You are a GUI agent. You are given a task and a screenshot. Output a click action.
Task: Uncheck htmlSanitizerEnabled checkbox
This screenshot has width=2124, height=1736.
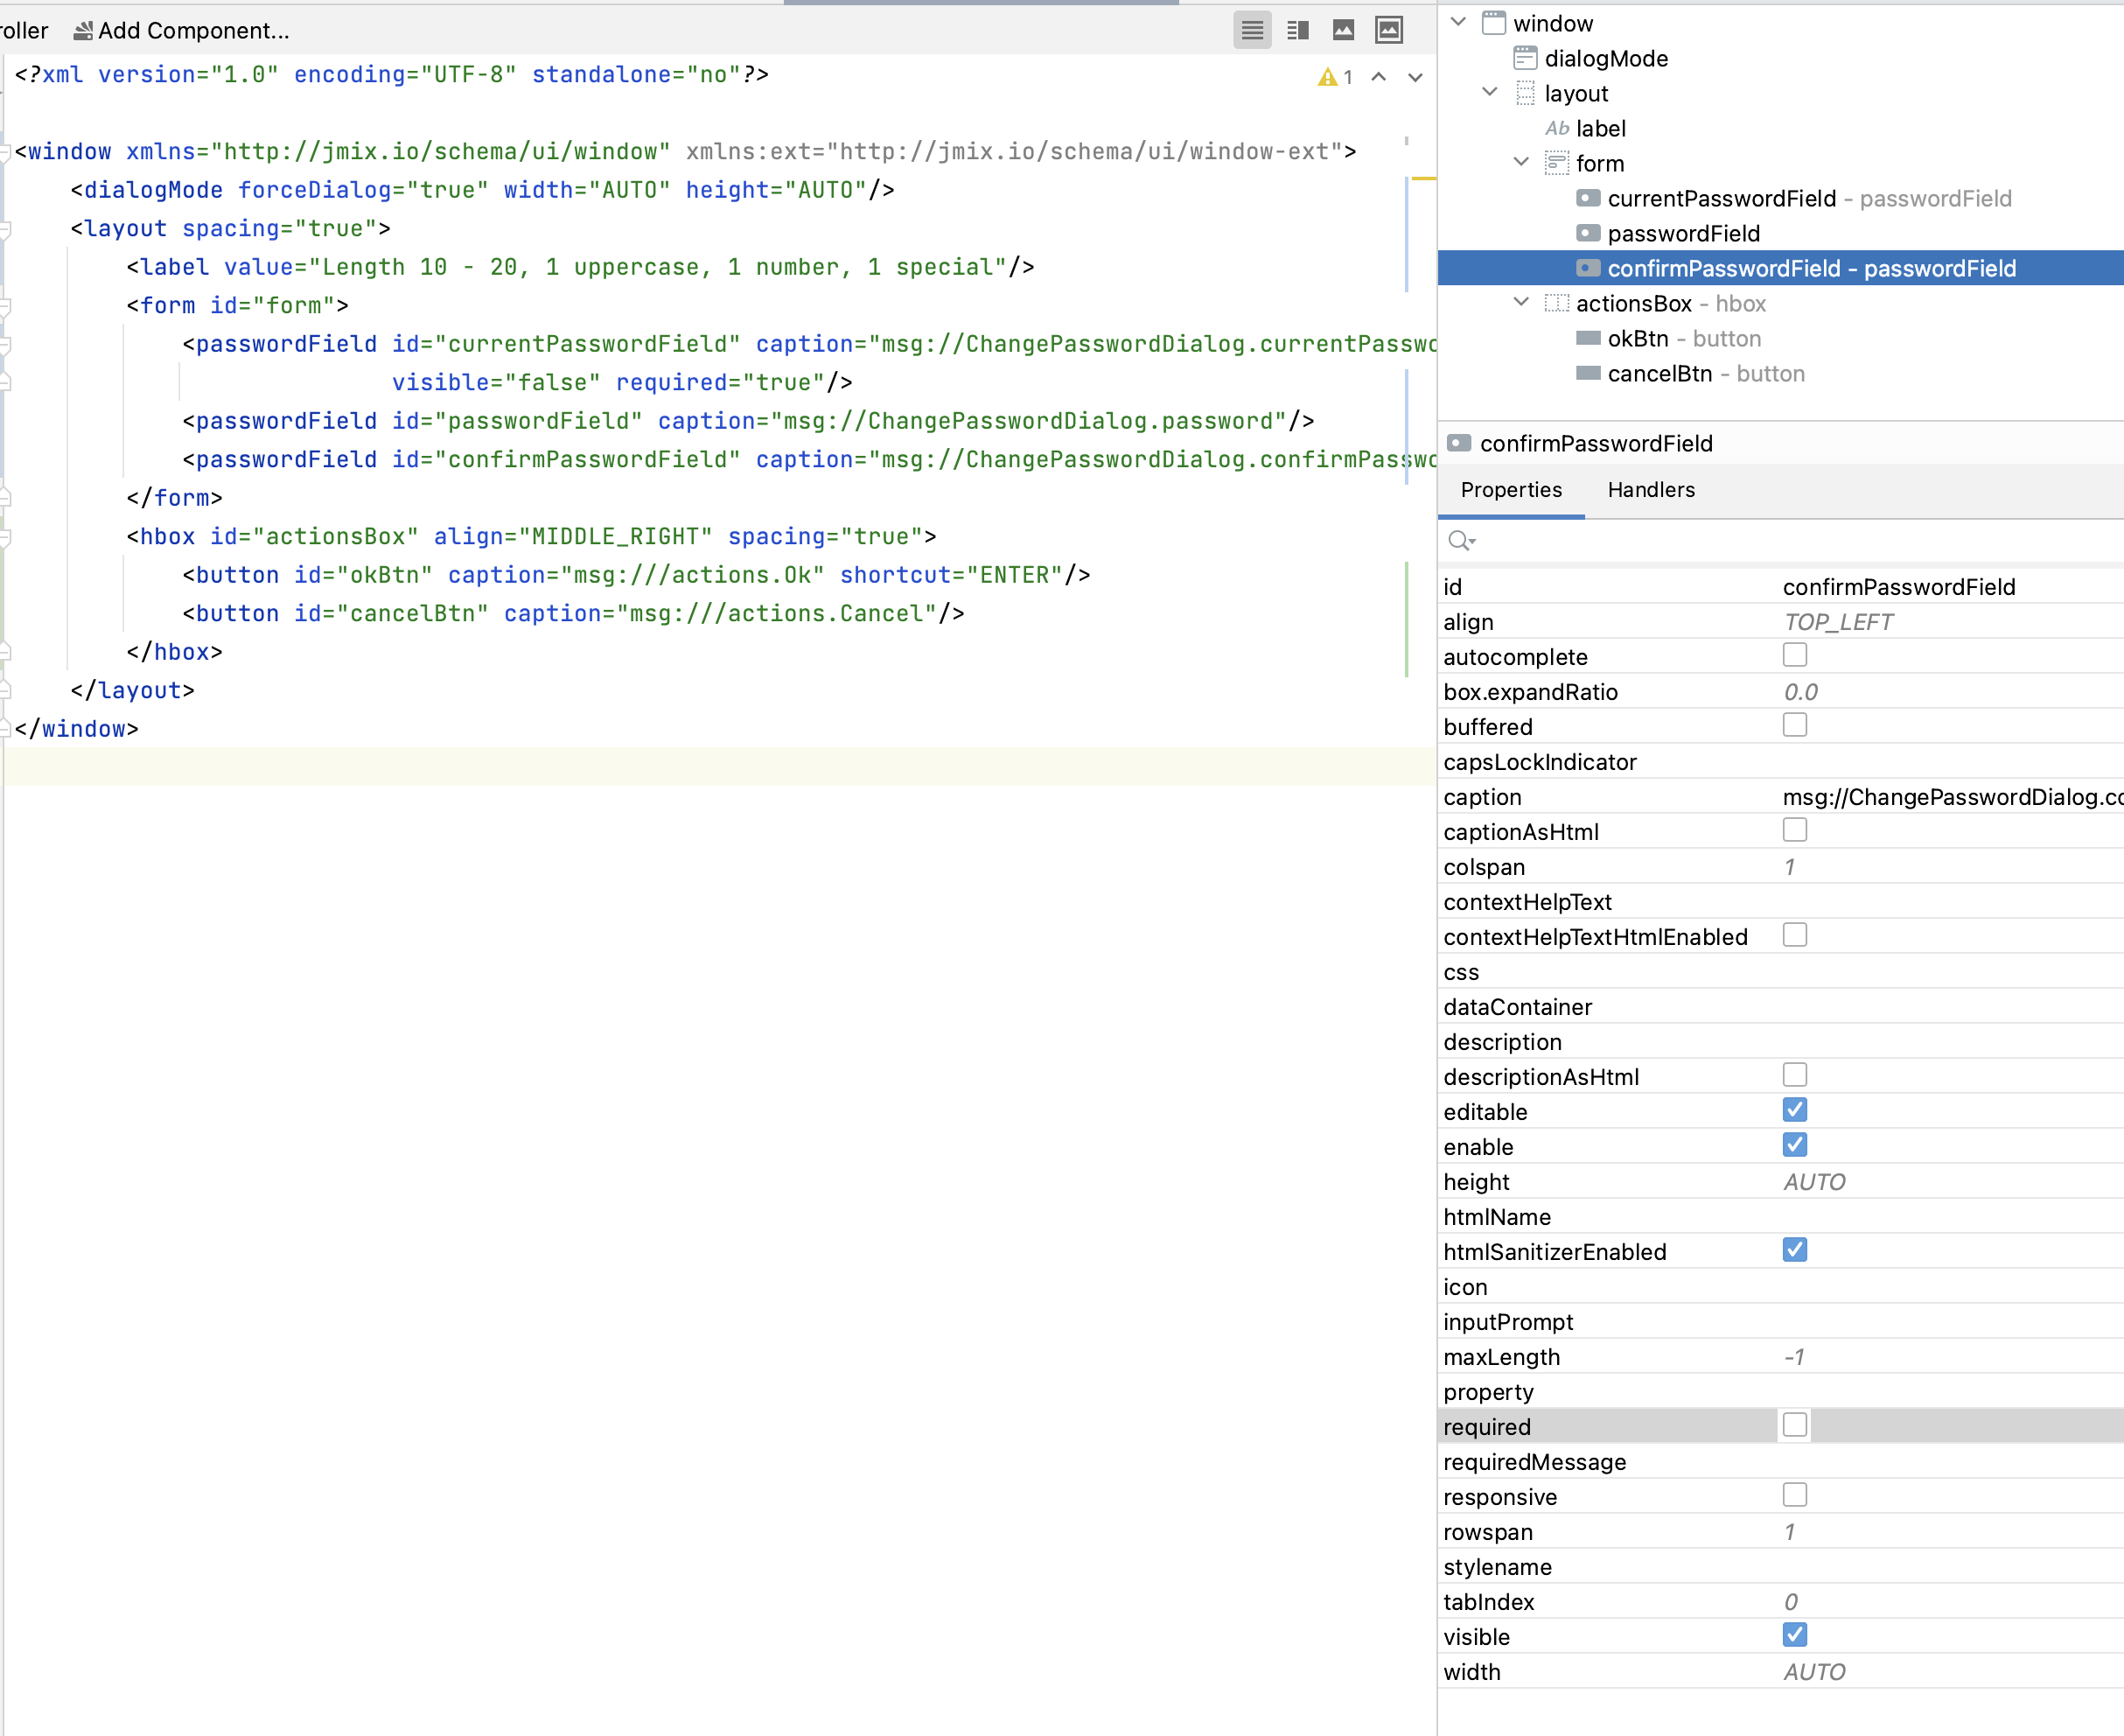click(x=1794, y=1250)
